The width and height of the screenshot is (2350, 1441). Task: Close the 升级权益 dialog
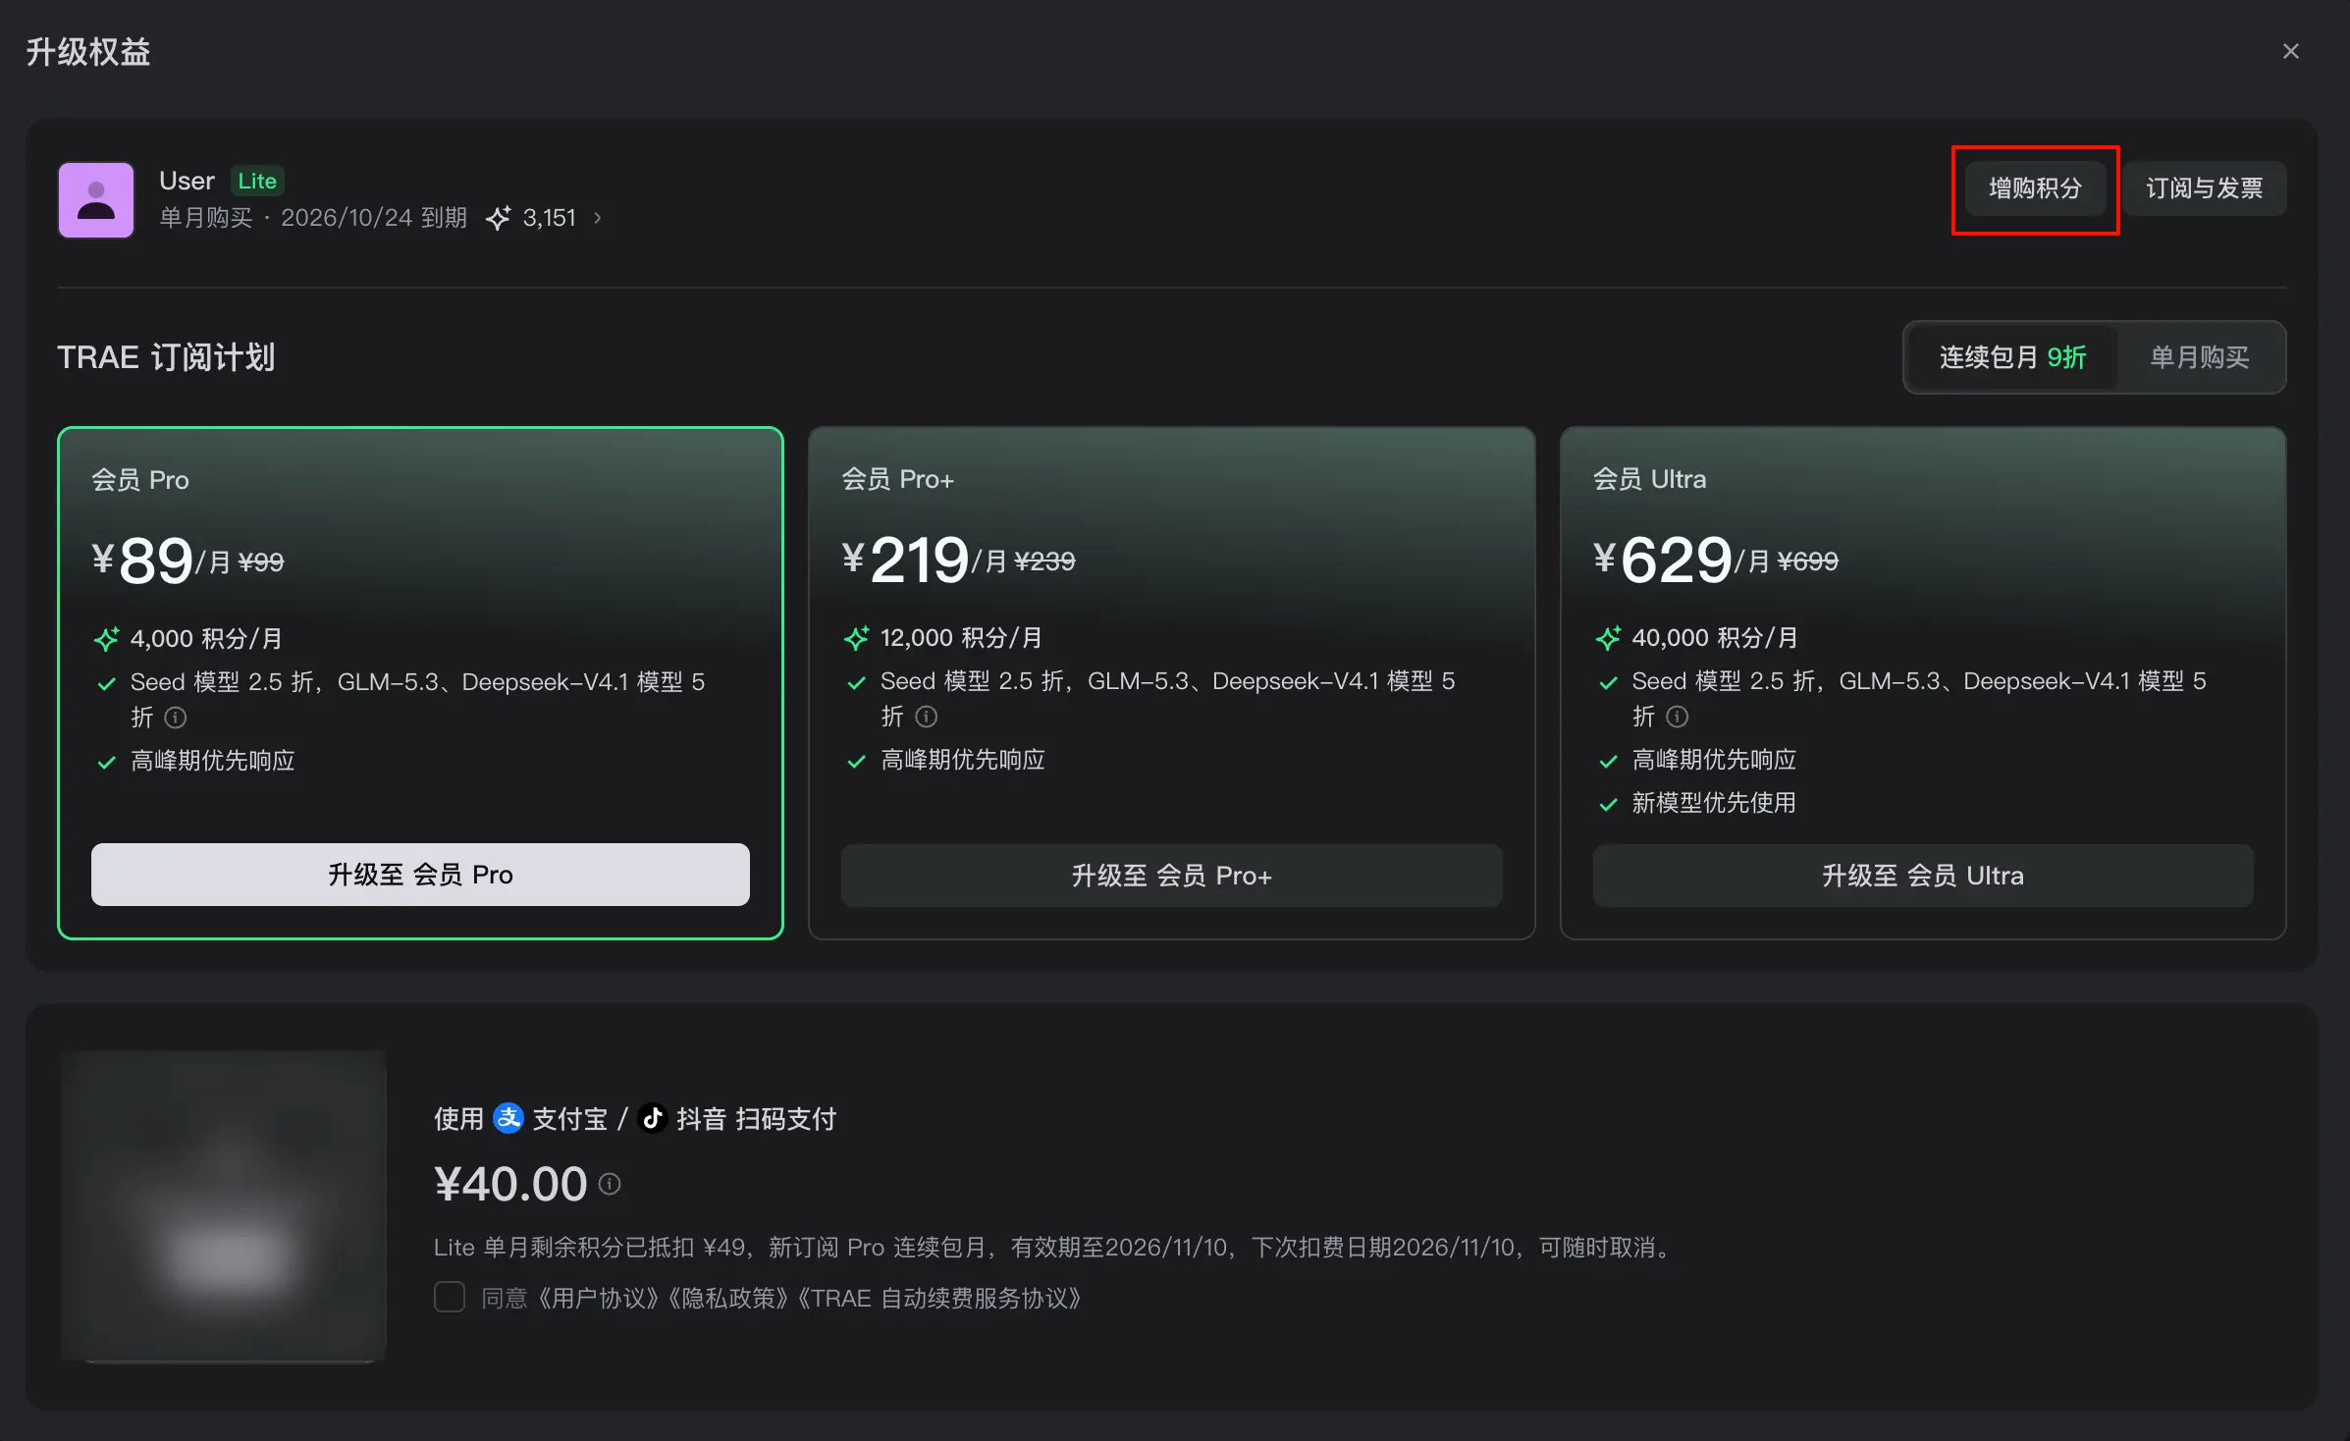(2291, 51)
